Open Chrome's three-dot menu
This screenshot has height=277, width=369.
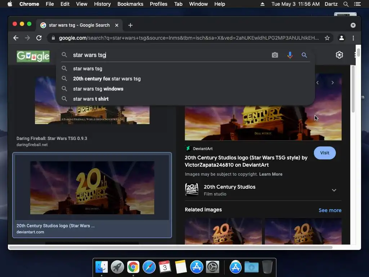pyautogui.click(x=353, y=38)
